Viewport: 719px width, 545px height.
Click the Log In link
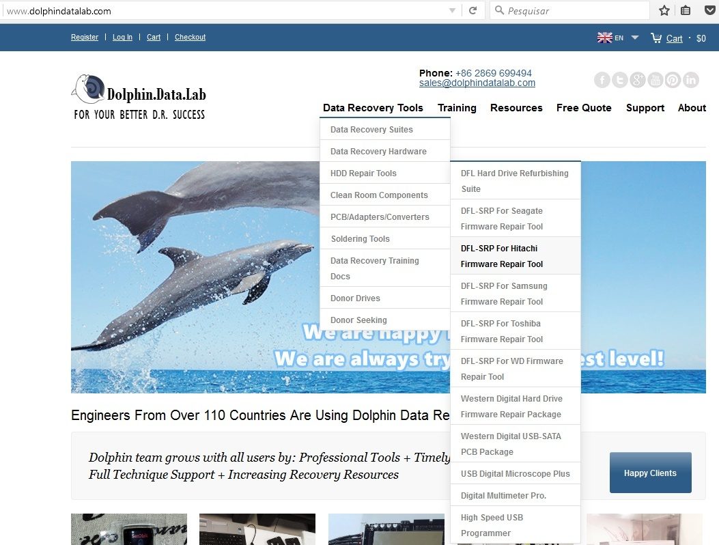(x=122, y=37)
